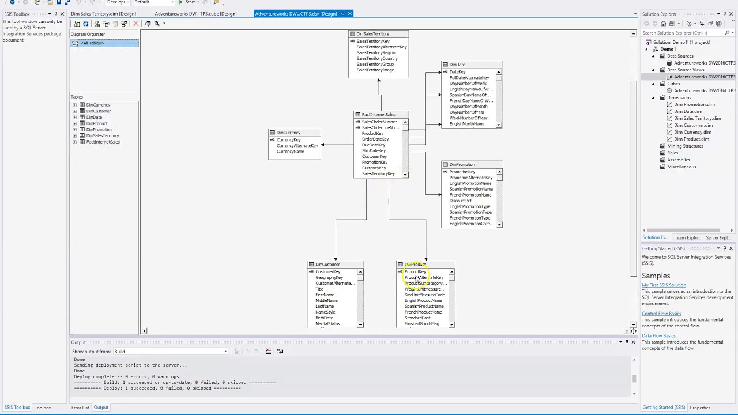The width and height of the screenshot is (738, 415).
Task: Open the Default solution platform dropdown
Action: click(x=154, y=2)
